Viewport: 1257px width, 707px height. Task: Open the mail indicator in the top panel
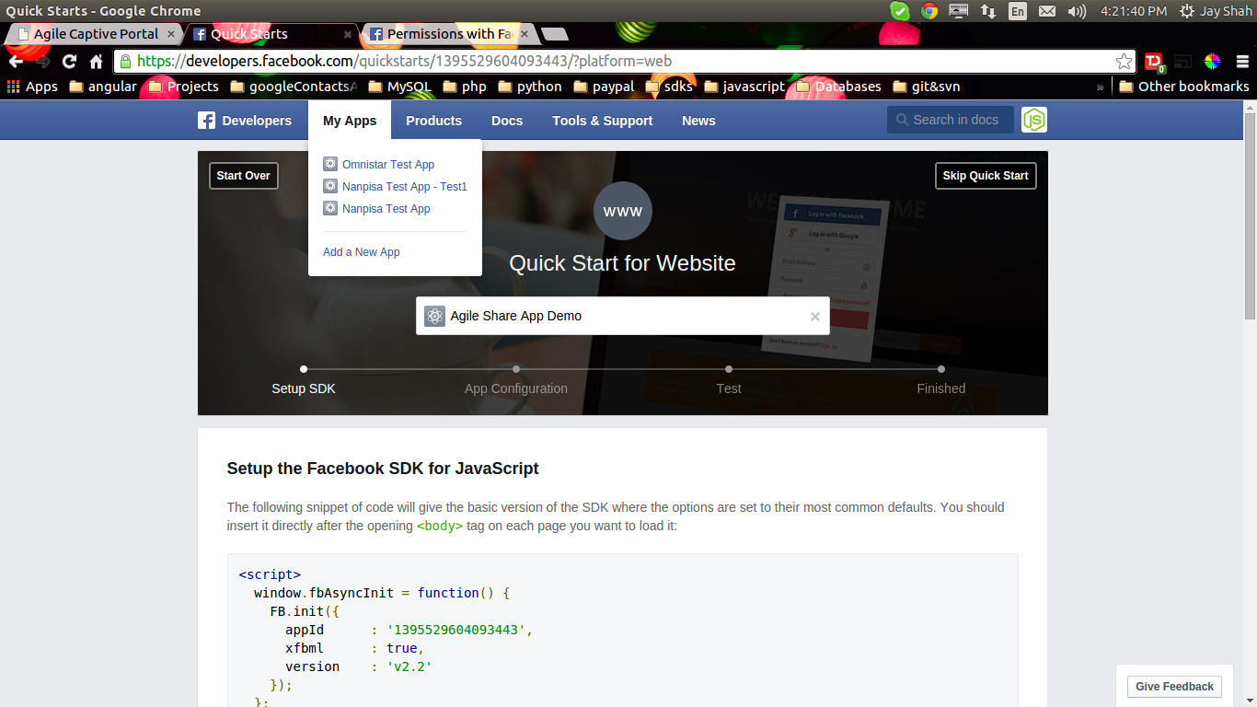[x=1047, y=11]
